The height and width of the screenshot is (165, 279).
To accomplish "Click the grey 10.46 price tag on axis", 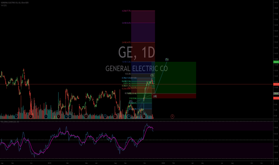I will point(276,94).
